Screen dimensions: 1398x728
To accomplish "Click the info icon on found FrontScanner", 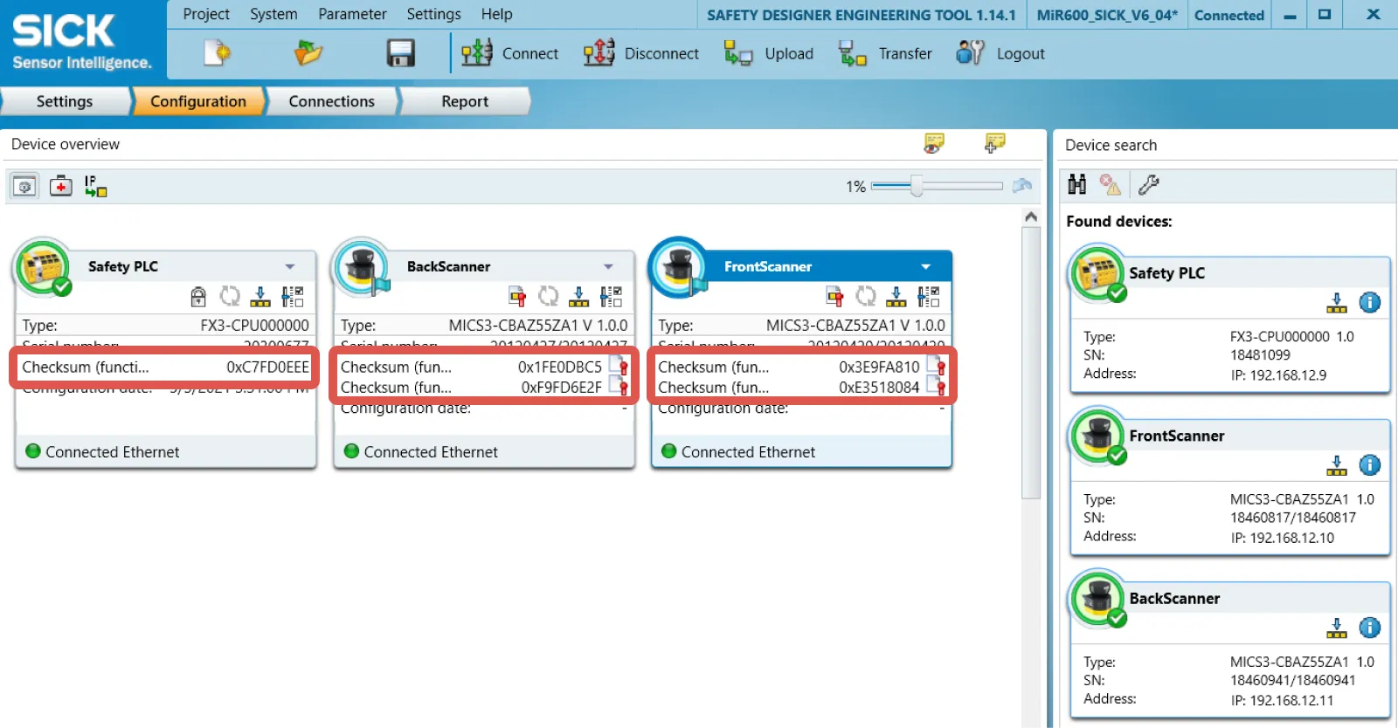I will [x=1369, y=465].
